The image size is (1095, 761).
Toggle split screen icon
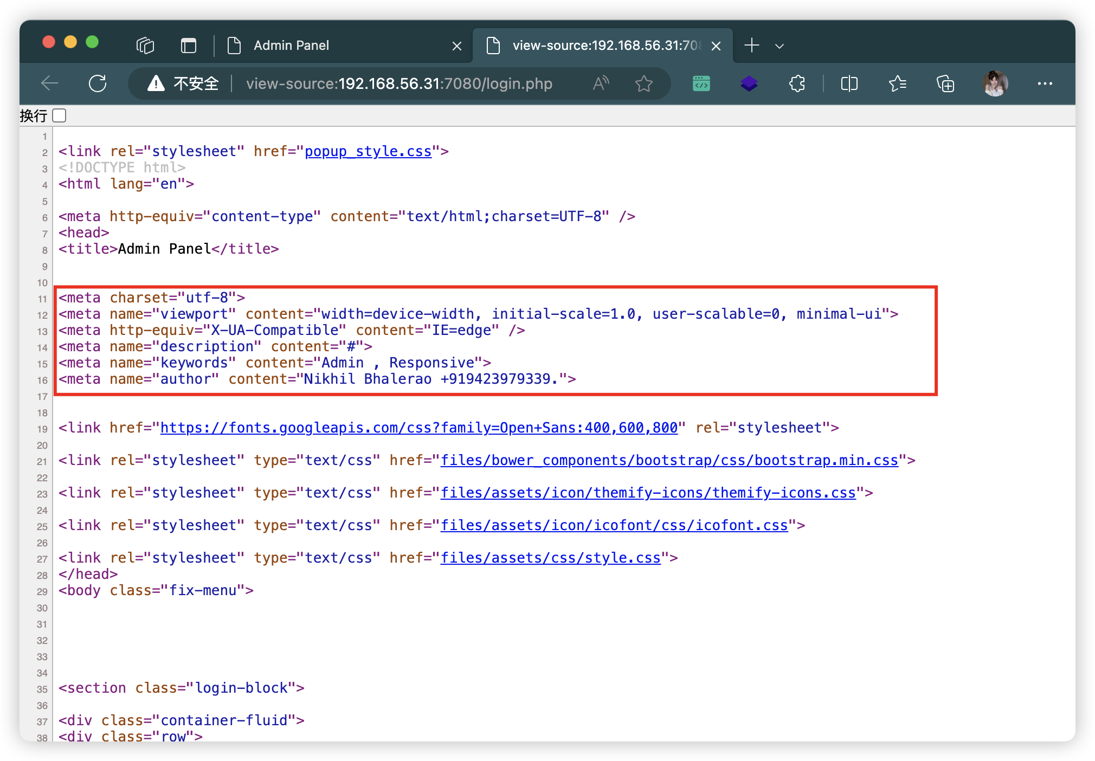point(849,83)
